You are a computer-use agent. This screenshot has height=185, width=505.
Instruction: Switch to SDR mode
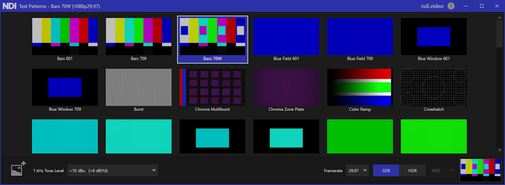(x=386, y=170)
